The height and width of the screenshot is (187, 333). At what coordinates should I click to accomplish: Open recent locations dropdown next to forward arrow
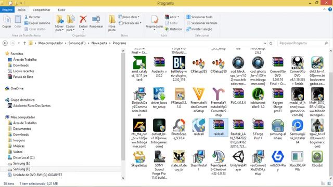click(19, 43)
